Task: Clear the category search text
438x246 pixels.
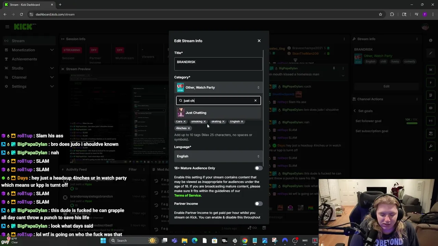Action: 255,100
